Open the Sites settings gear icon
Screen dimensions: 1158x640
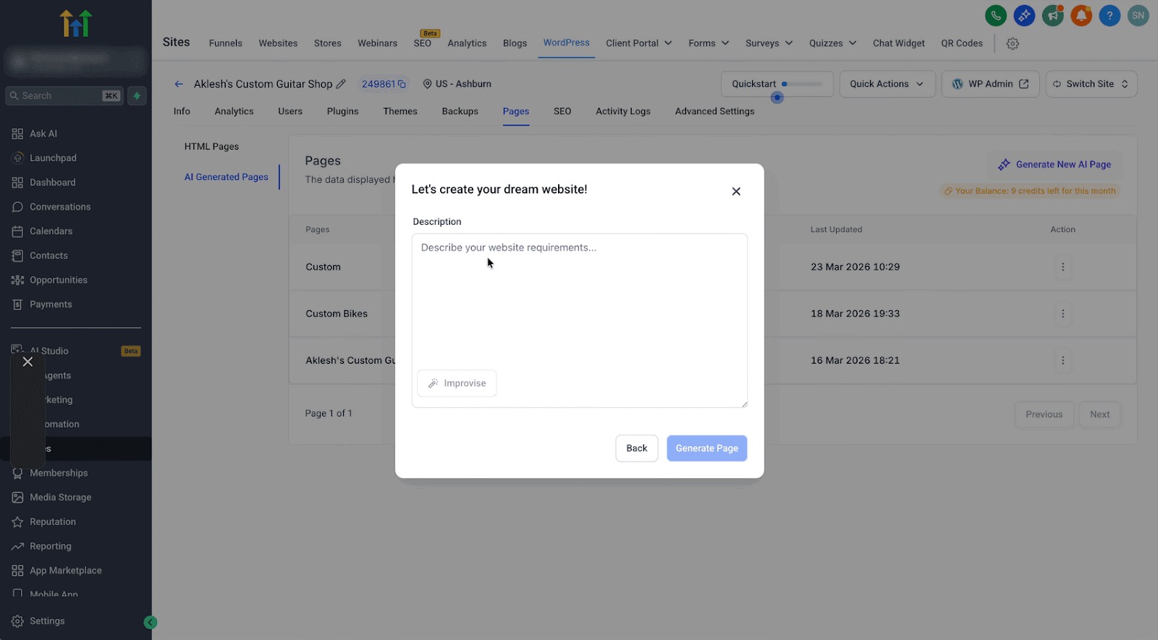(x=1013, y=43)
